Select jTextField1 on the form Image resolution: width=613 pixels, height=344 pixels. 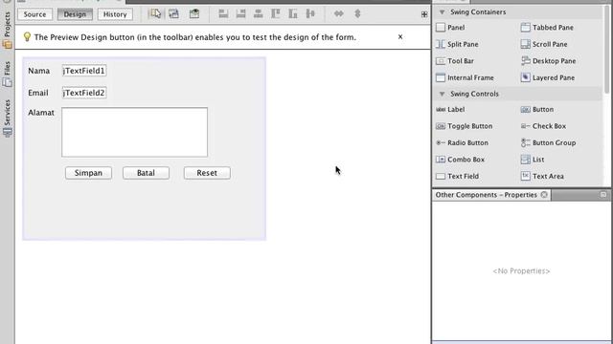click(x=84, y=71)
